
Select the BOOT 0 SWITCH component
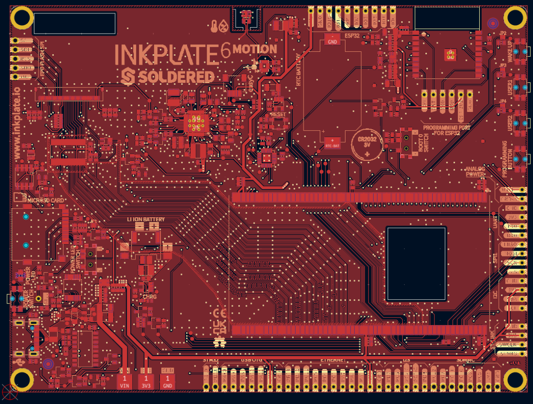click(406, 143)
